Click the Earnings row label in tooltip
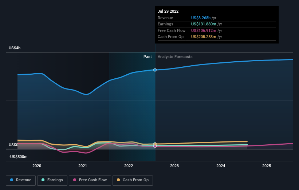 click(165, 24)
